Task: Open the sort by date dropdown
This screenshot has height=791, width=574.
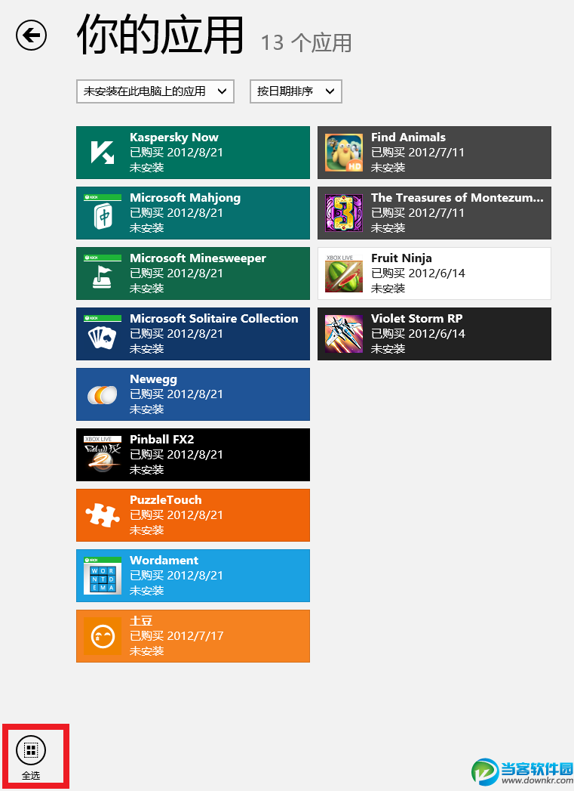Action: click(x=296, y=91)
